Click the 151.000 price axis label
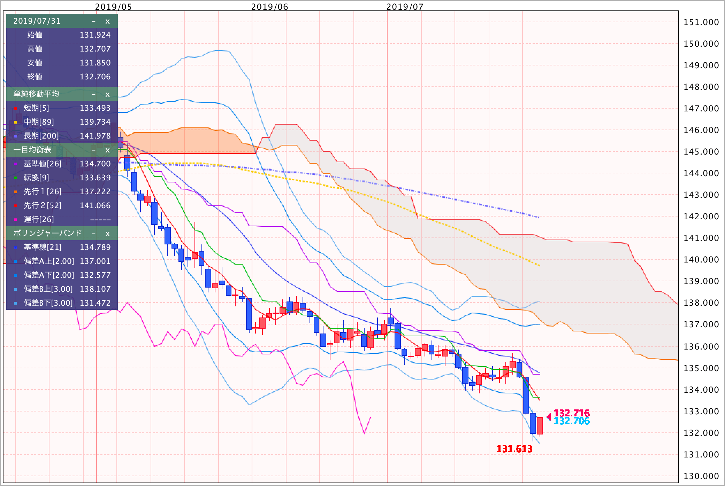The height and width of the screenshot is (486, 725). click(x=701, y=22)
